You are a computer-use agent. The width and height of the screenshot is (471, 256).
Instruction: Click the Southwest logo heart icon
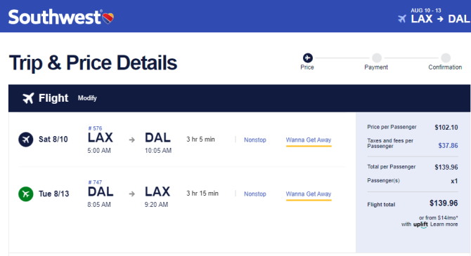click(x=108, y=18)
